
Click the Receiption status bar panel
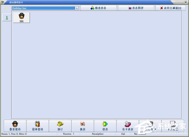[x=98, y=134]
